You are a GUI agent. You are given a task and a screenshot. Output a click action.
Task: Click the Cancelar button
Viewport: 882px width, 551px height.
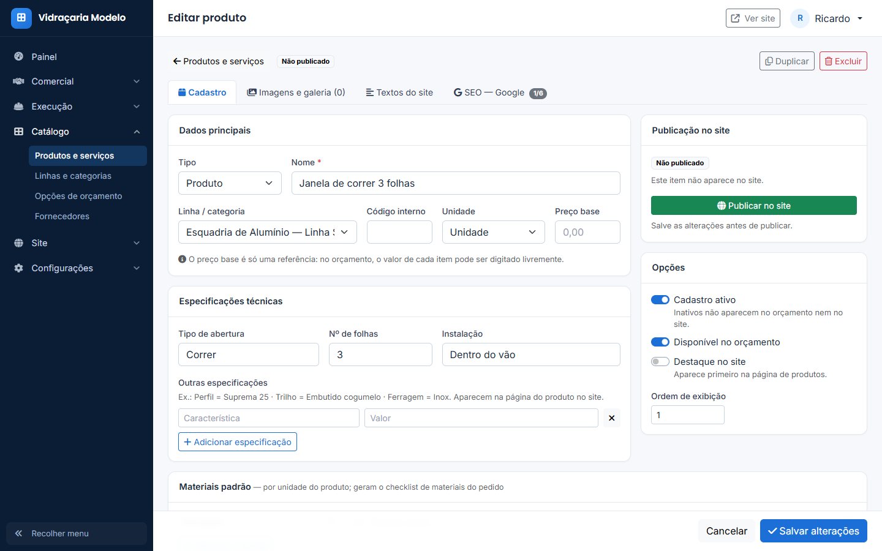(x=726, y=531)
